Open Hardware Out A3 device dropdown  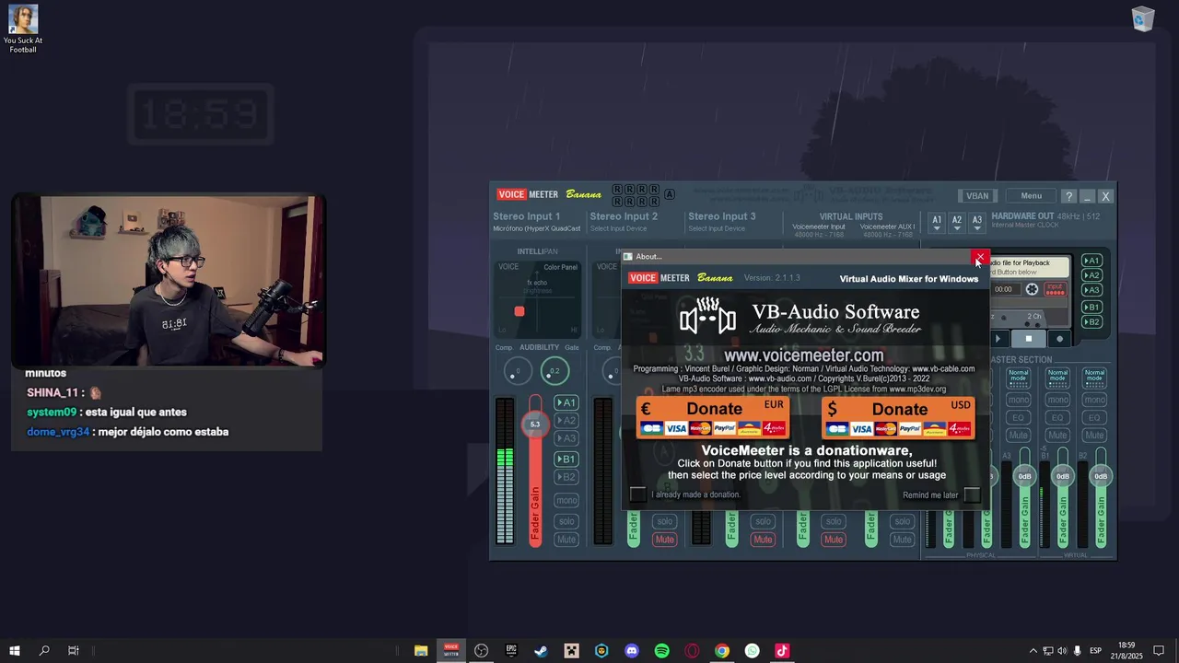pos(977,223)
